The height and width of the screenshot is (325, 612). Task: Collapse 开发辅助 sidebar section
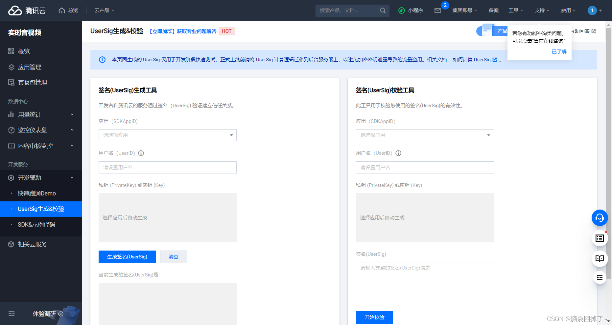click(x=41, y=177)
